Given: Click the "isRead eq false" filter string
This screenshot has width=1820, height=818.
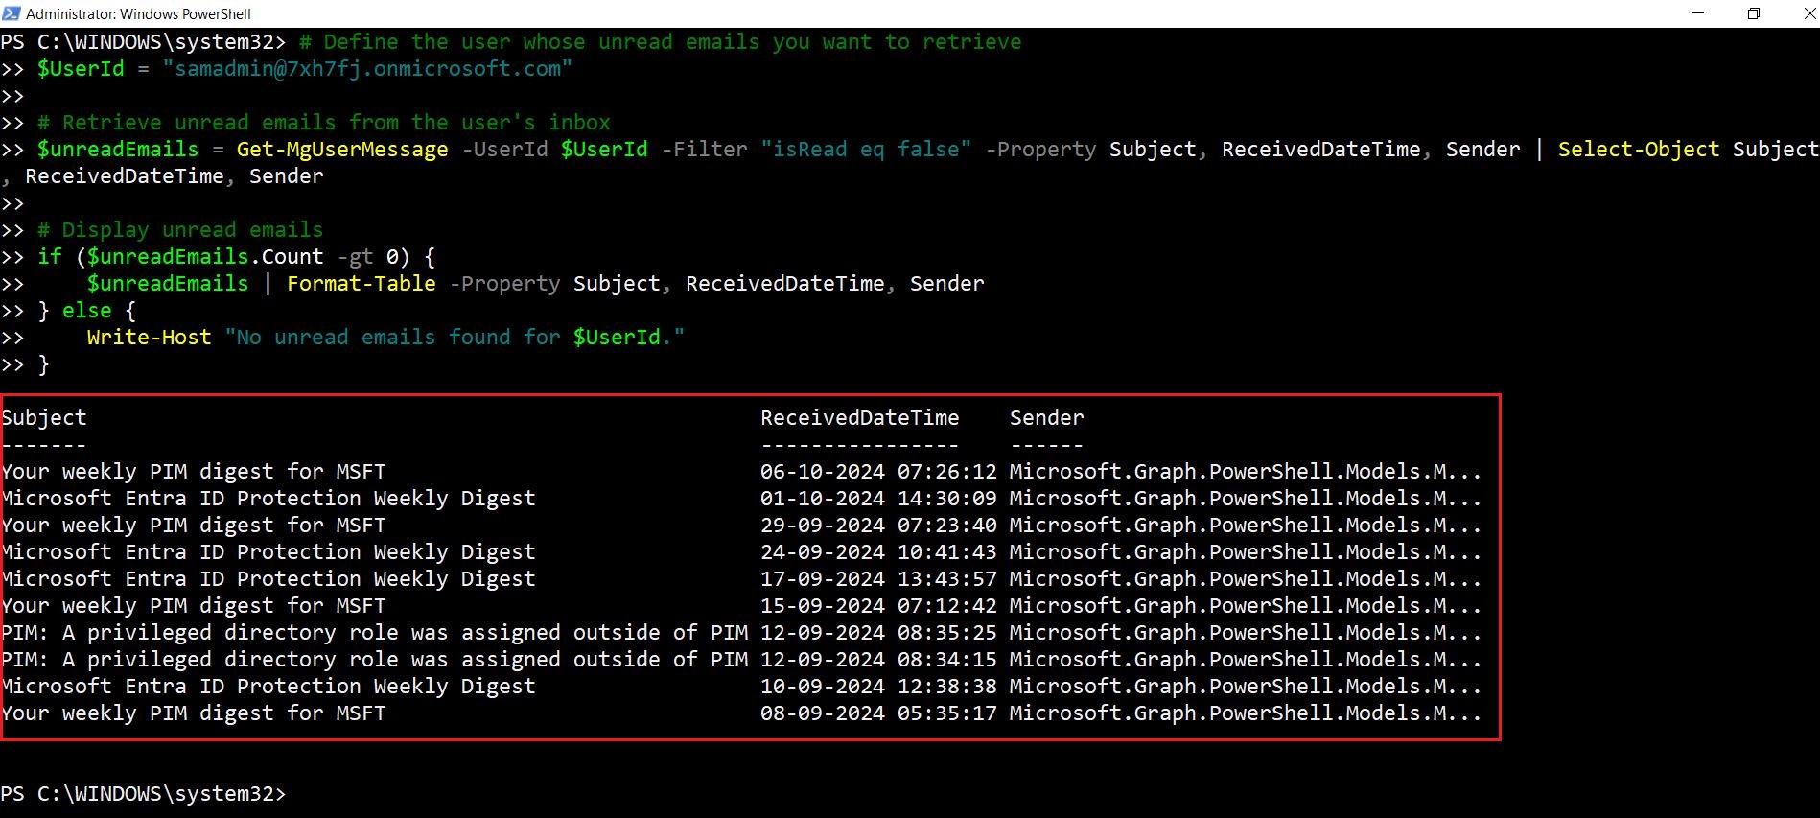Looking at the screenshot, I should click(865, 150).
